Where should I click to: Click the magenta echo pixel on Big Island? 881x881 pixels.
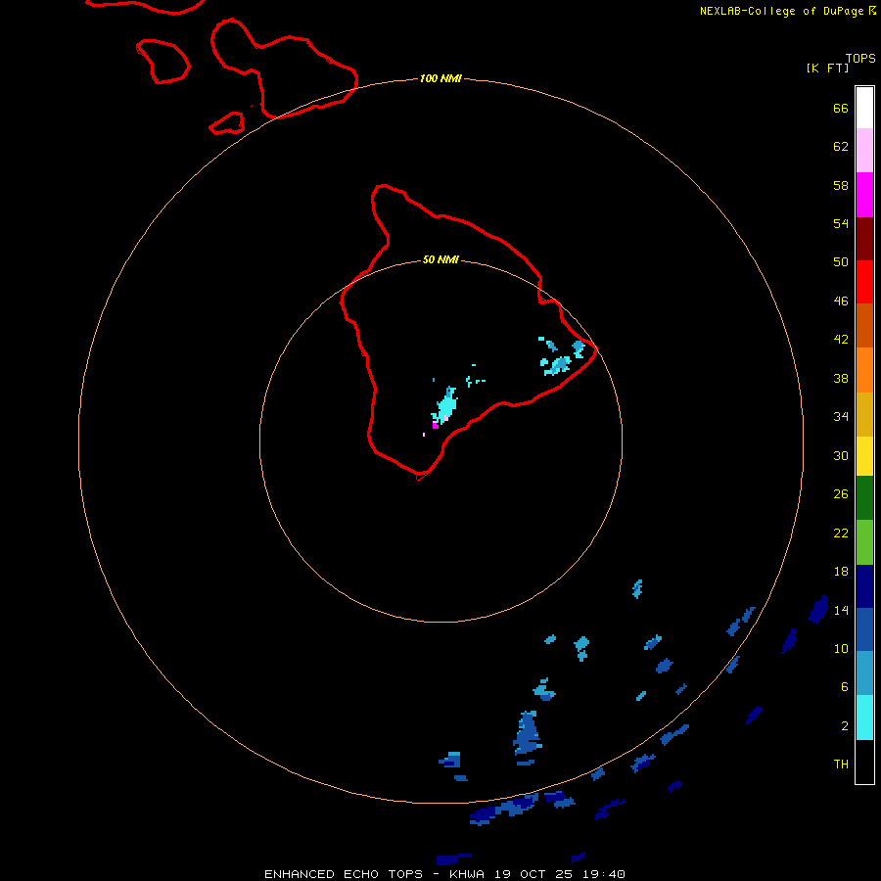435,426
